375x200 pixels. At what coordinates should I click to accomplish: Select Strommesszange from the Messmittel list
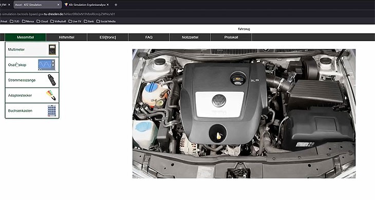click(x=32, y=80)
